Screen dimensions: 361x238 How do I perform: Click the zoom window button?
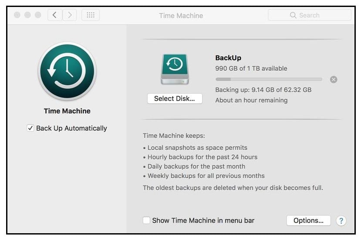[38, 15]
